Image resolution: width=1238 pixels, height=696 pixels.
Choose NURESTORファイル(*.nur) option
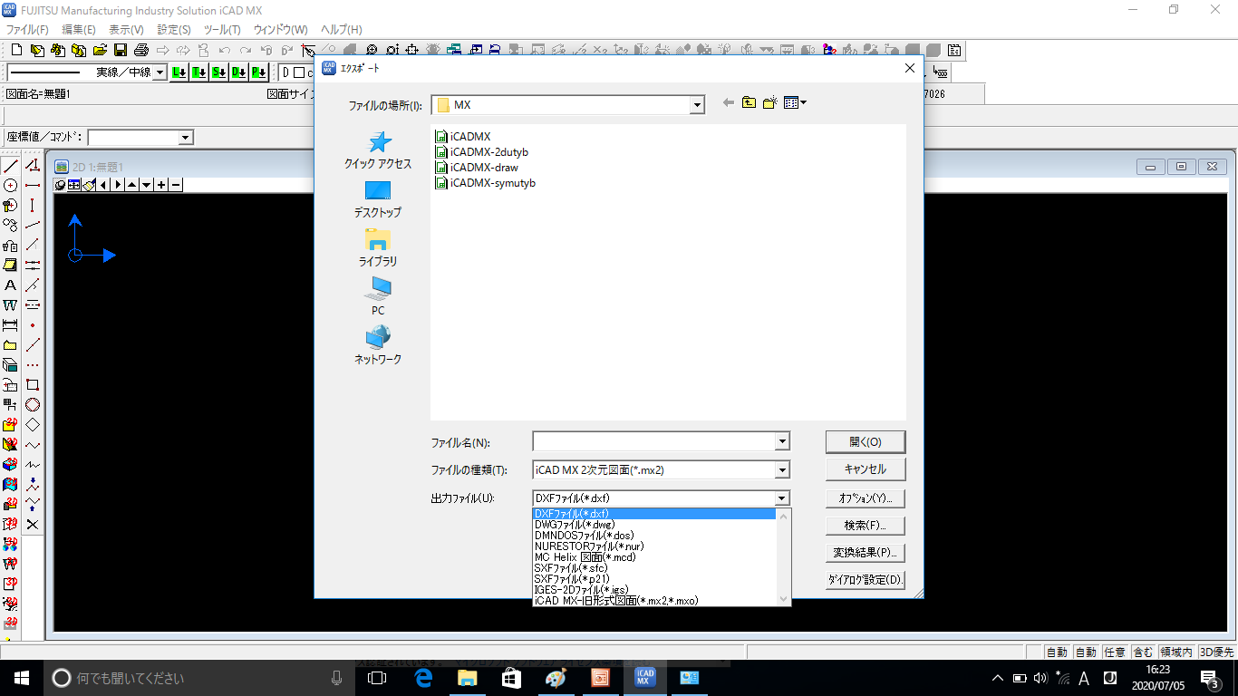[654, 546]
